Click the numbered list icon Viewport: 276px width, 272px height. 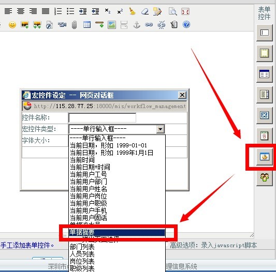(58, 11)
